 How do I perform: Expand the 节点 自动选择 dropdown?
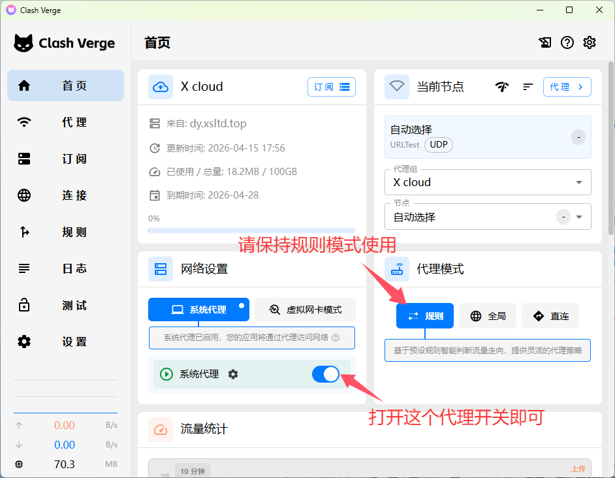click(488, 217)
